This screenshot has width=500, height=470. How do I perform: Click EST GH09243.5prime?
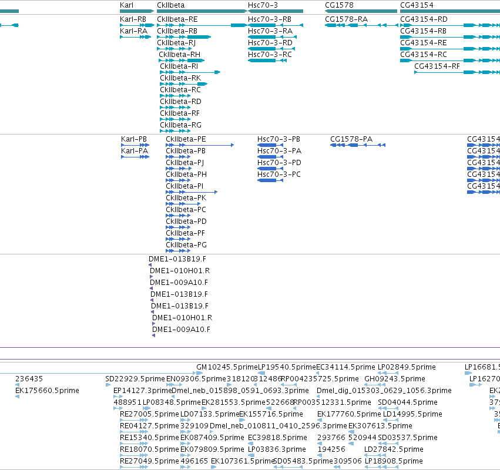click(x=395, y=379)
